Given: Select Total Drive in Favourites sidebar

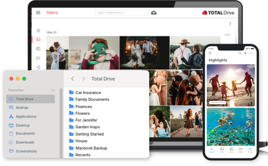Looking at the screenshot, I should (x=31, y=99).
